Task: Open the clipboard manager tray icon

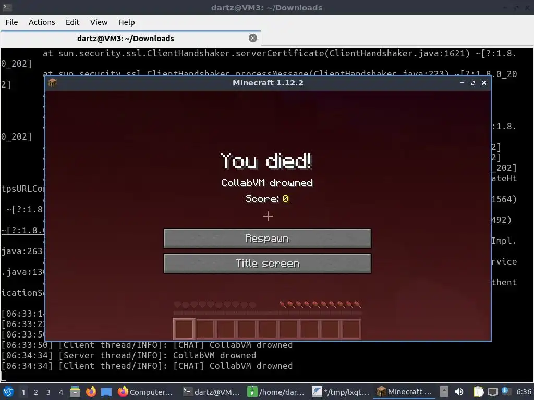Action: coord(479,392)
